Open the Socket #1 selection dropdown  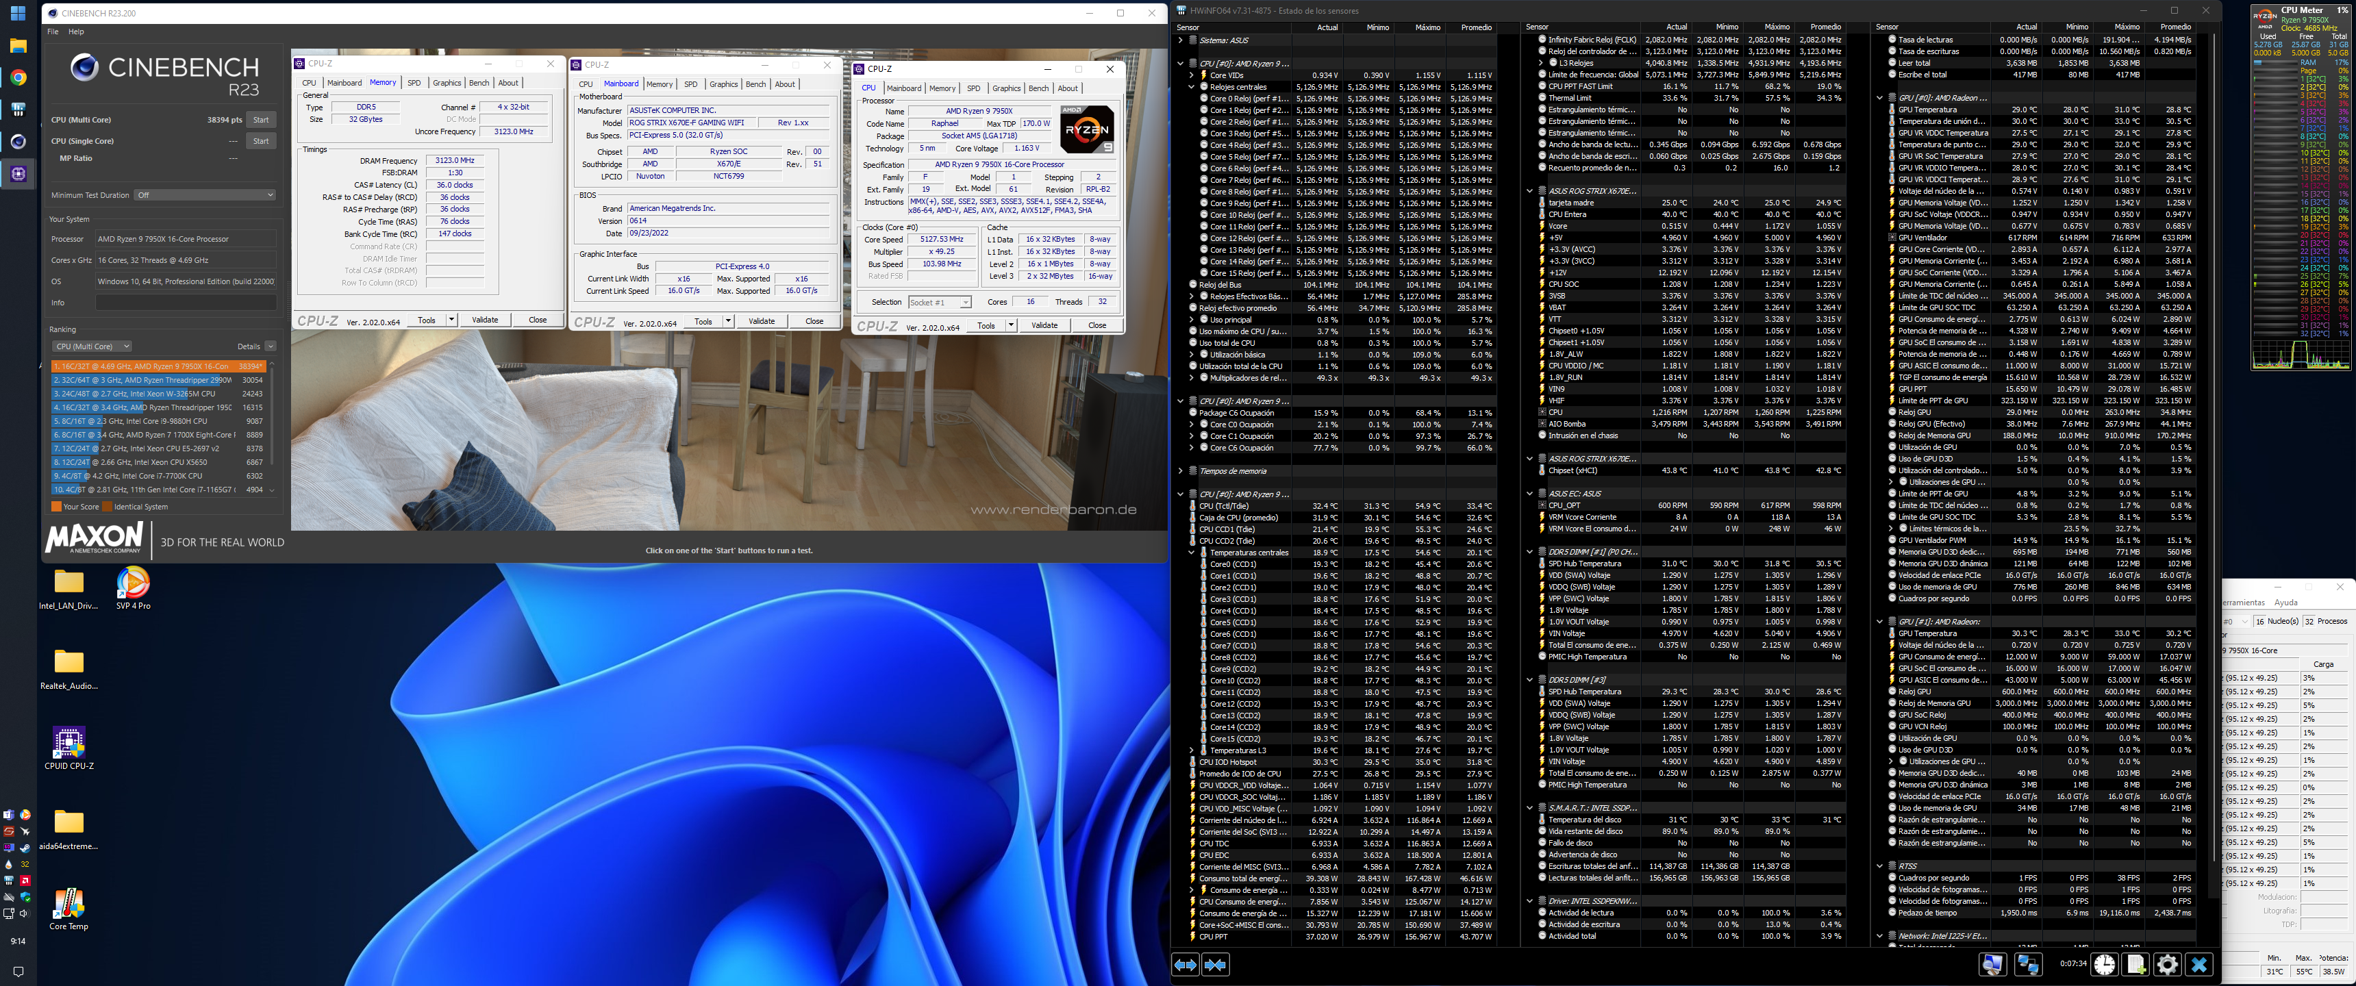click(x=939, y=302)
